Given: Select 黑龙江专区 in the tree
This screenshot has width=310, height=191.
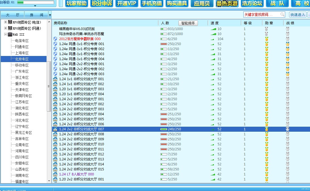Looking at the screenshot, I should tap(23, 133).
